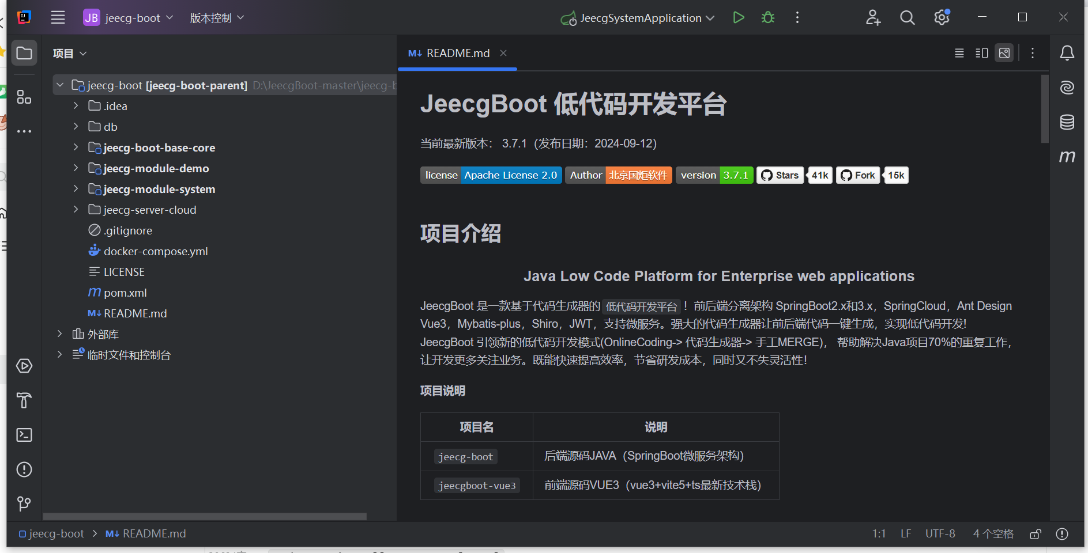Open the main hamburger menu
1088x553 pixels.
click(58, 18)
